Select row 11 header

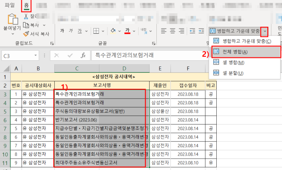coord(5,163)
